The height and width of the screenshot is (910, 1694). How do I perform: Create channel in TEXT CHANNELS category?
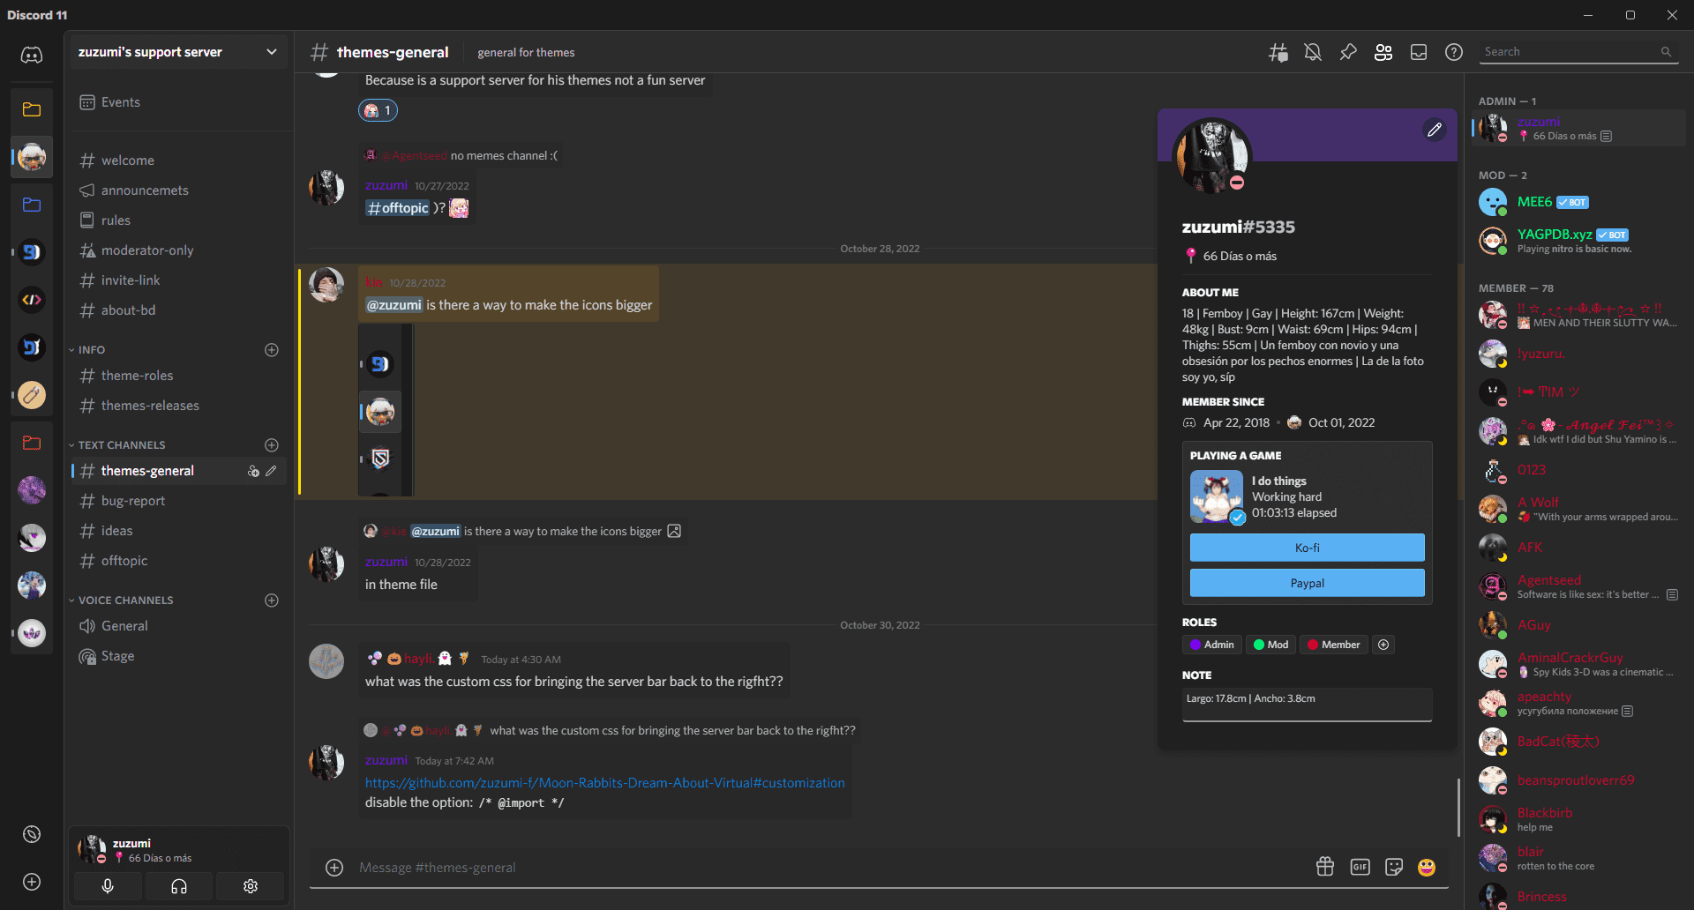coord(272,445)
